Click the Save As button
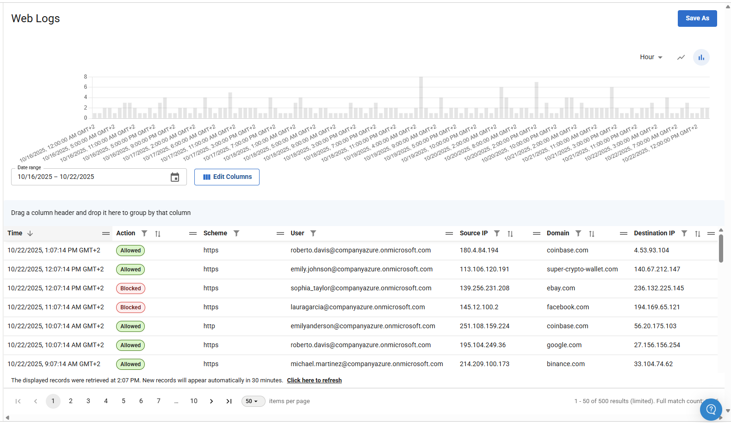 697,18
